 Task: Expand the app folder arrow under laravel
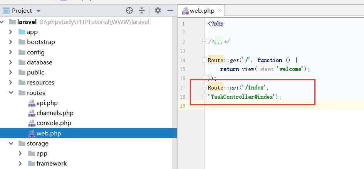(10, 32)
